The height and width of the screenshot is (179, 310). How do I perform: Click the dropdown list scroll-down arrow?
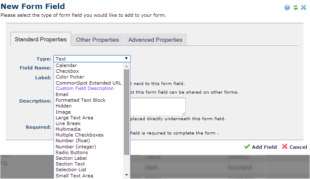(127, 175)
